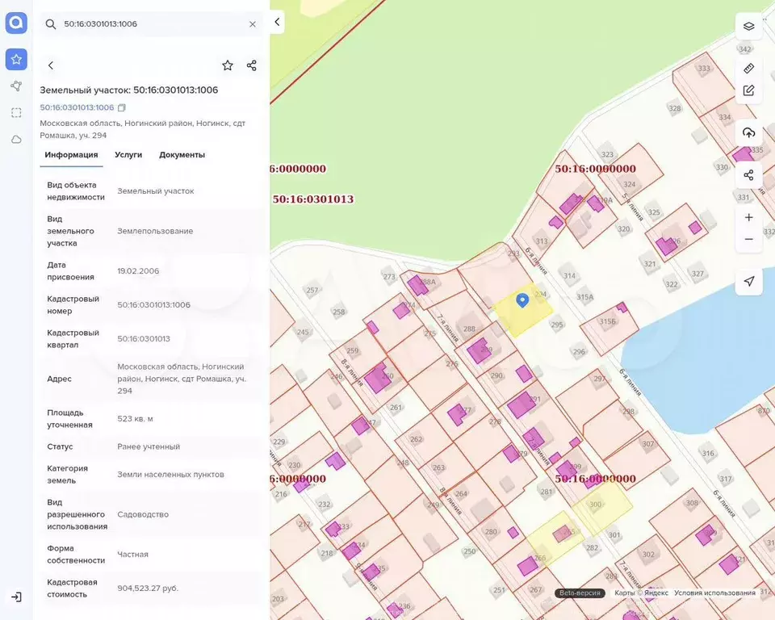The height and width of the screenshot is (620, 775).
Task: Collapse the side panel with the chevron
Action: (277, 22)
